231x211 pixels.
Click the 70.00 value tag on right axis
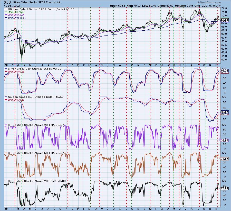coord(225,188)
